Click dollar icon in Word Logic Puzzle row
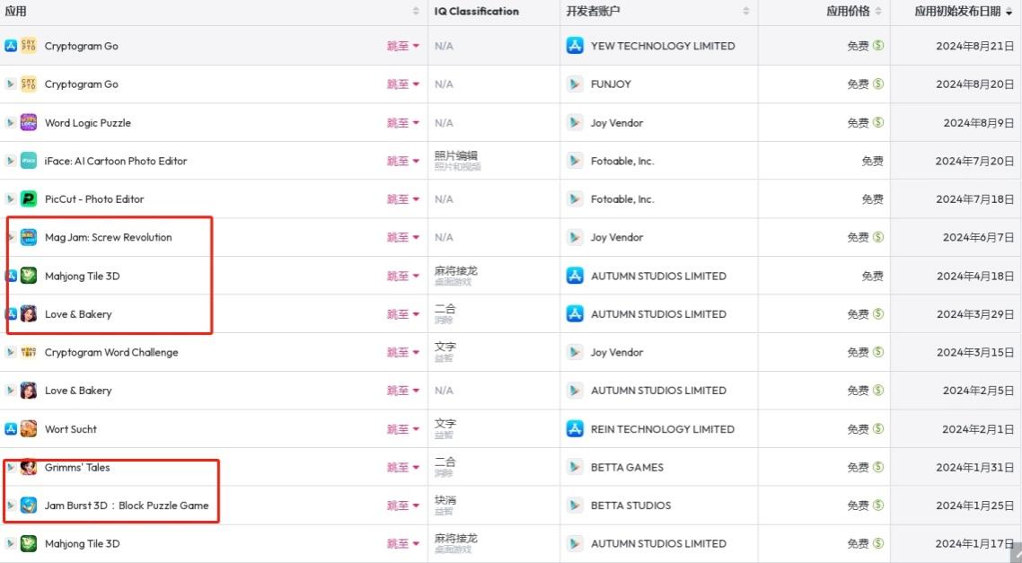 click(x=878, y=122)
